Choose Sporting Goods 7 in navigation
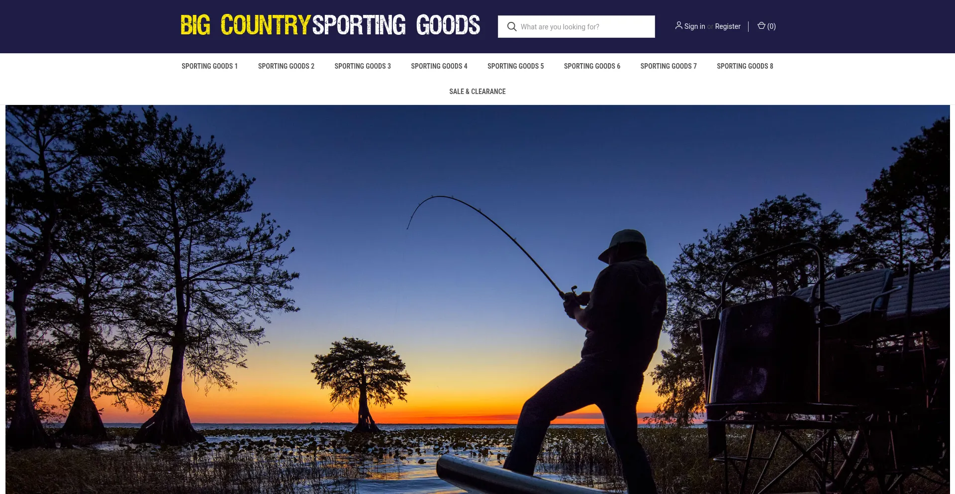Viewport: 955px width, 494px height. point(668,66)
